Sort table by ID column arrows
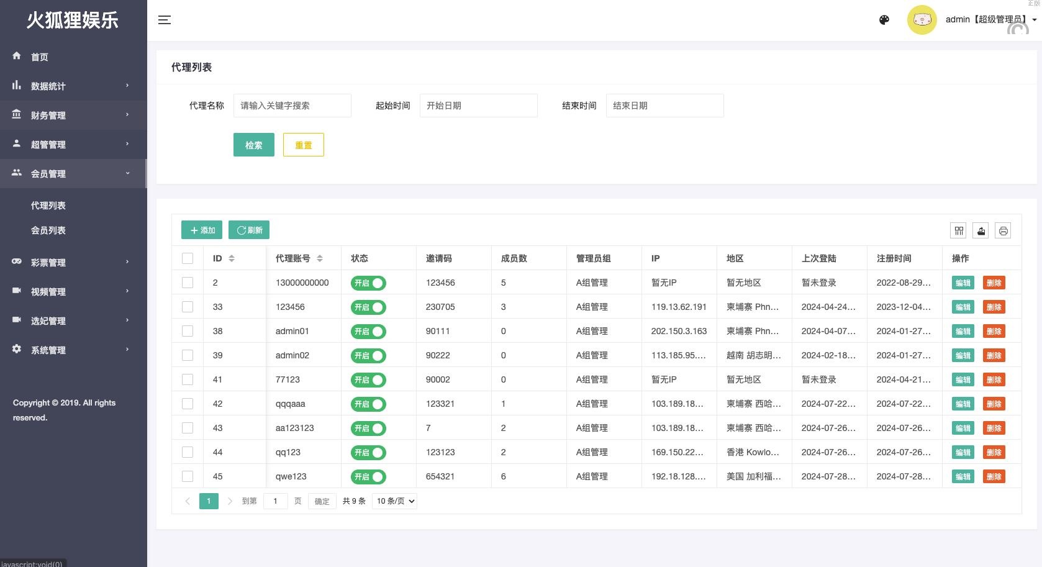 tap(232, 258)
